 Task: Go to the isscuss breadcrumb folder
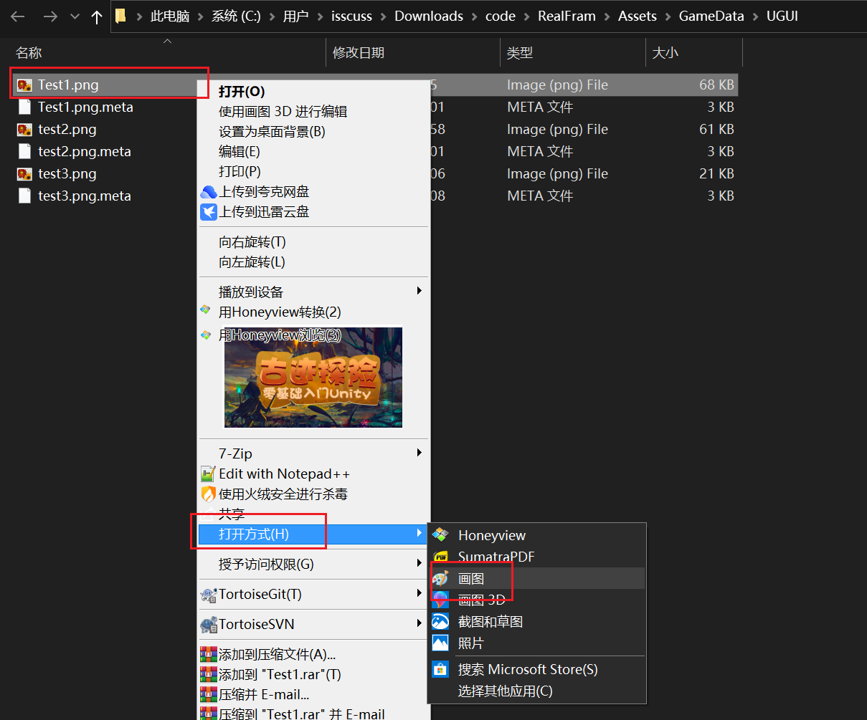click(352, 16)
